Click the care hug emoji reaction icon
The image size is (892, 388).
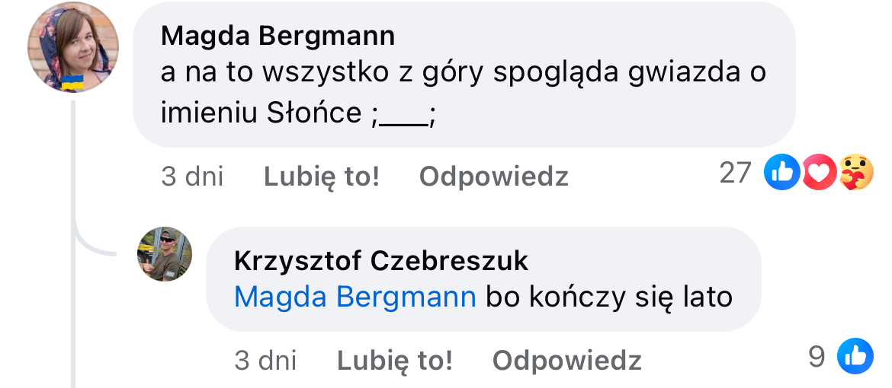click(x=856, y=174)
